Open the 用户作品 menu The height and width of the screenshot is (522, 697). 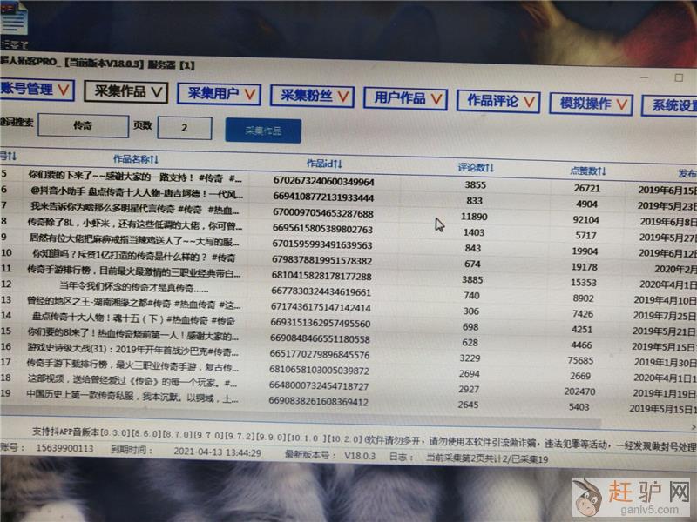pos(406,98)
